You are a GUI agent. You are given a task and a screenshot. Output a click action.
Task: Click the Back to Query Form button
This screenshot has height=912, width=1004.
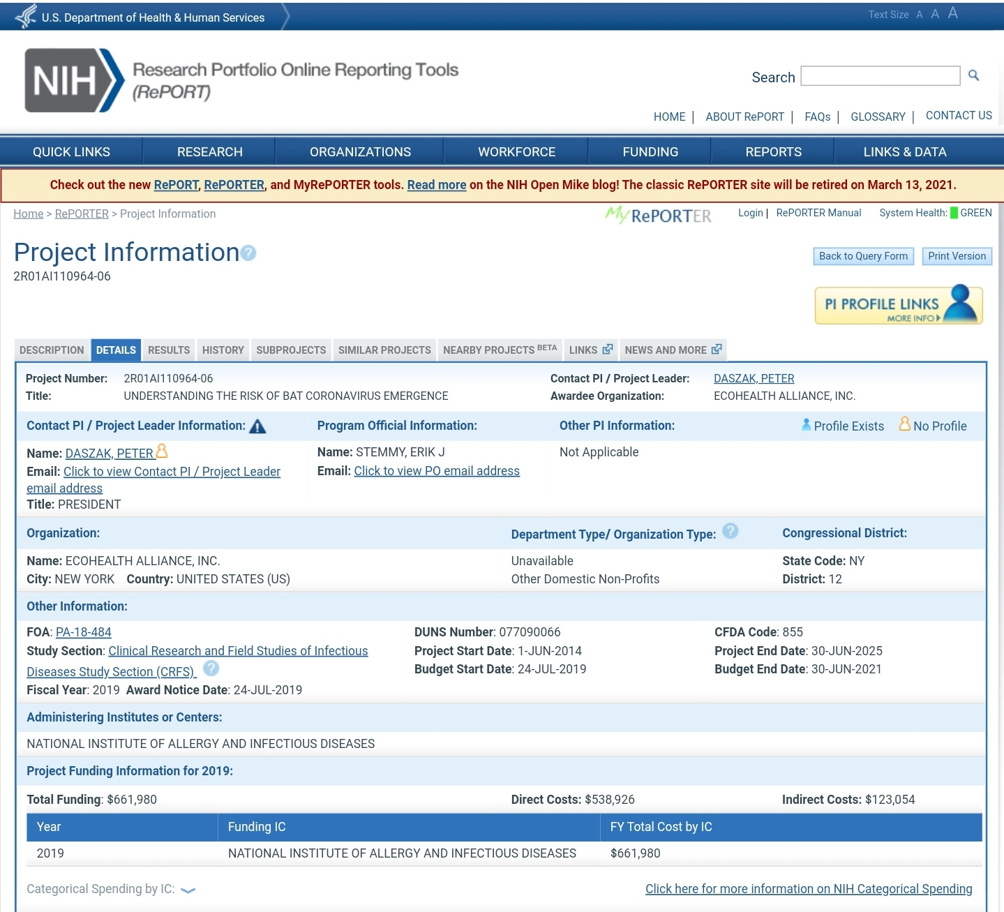click(x=863, y=256)
